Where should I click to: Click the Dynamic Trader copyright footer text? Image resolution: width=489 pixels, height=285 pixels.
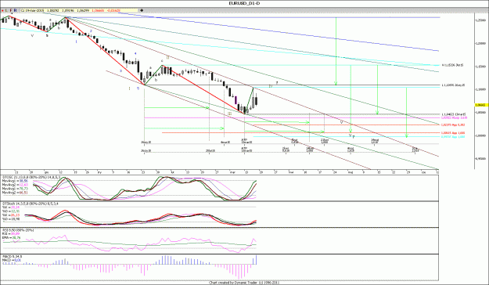click(x=244, y=283)
